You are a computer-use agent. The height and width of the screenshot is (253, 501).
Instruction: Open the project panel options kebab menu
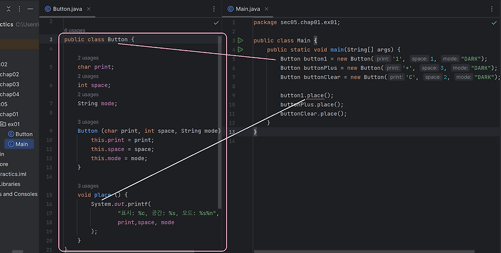click(x=19, y=9)
